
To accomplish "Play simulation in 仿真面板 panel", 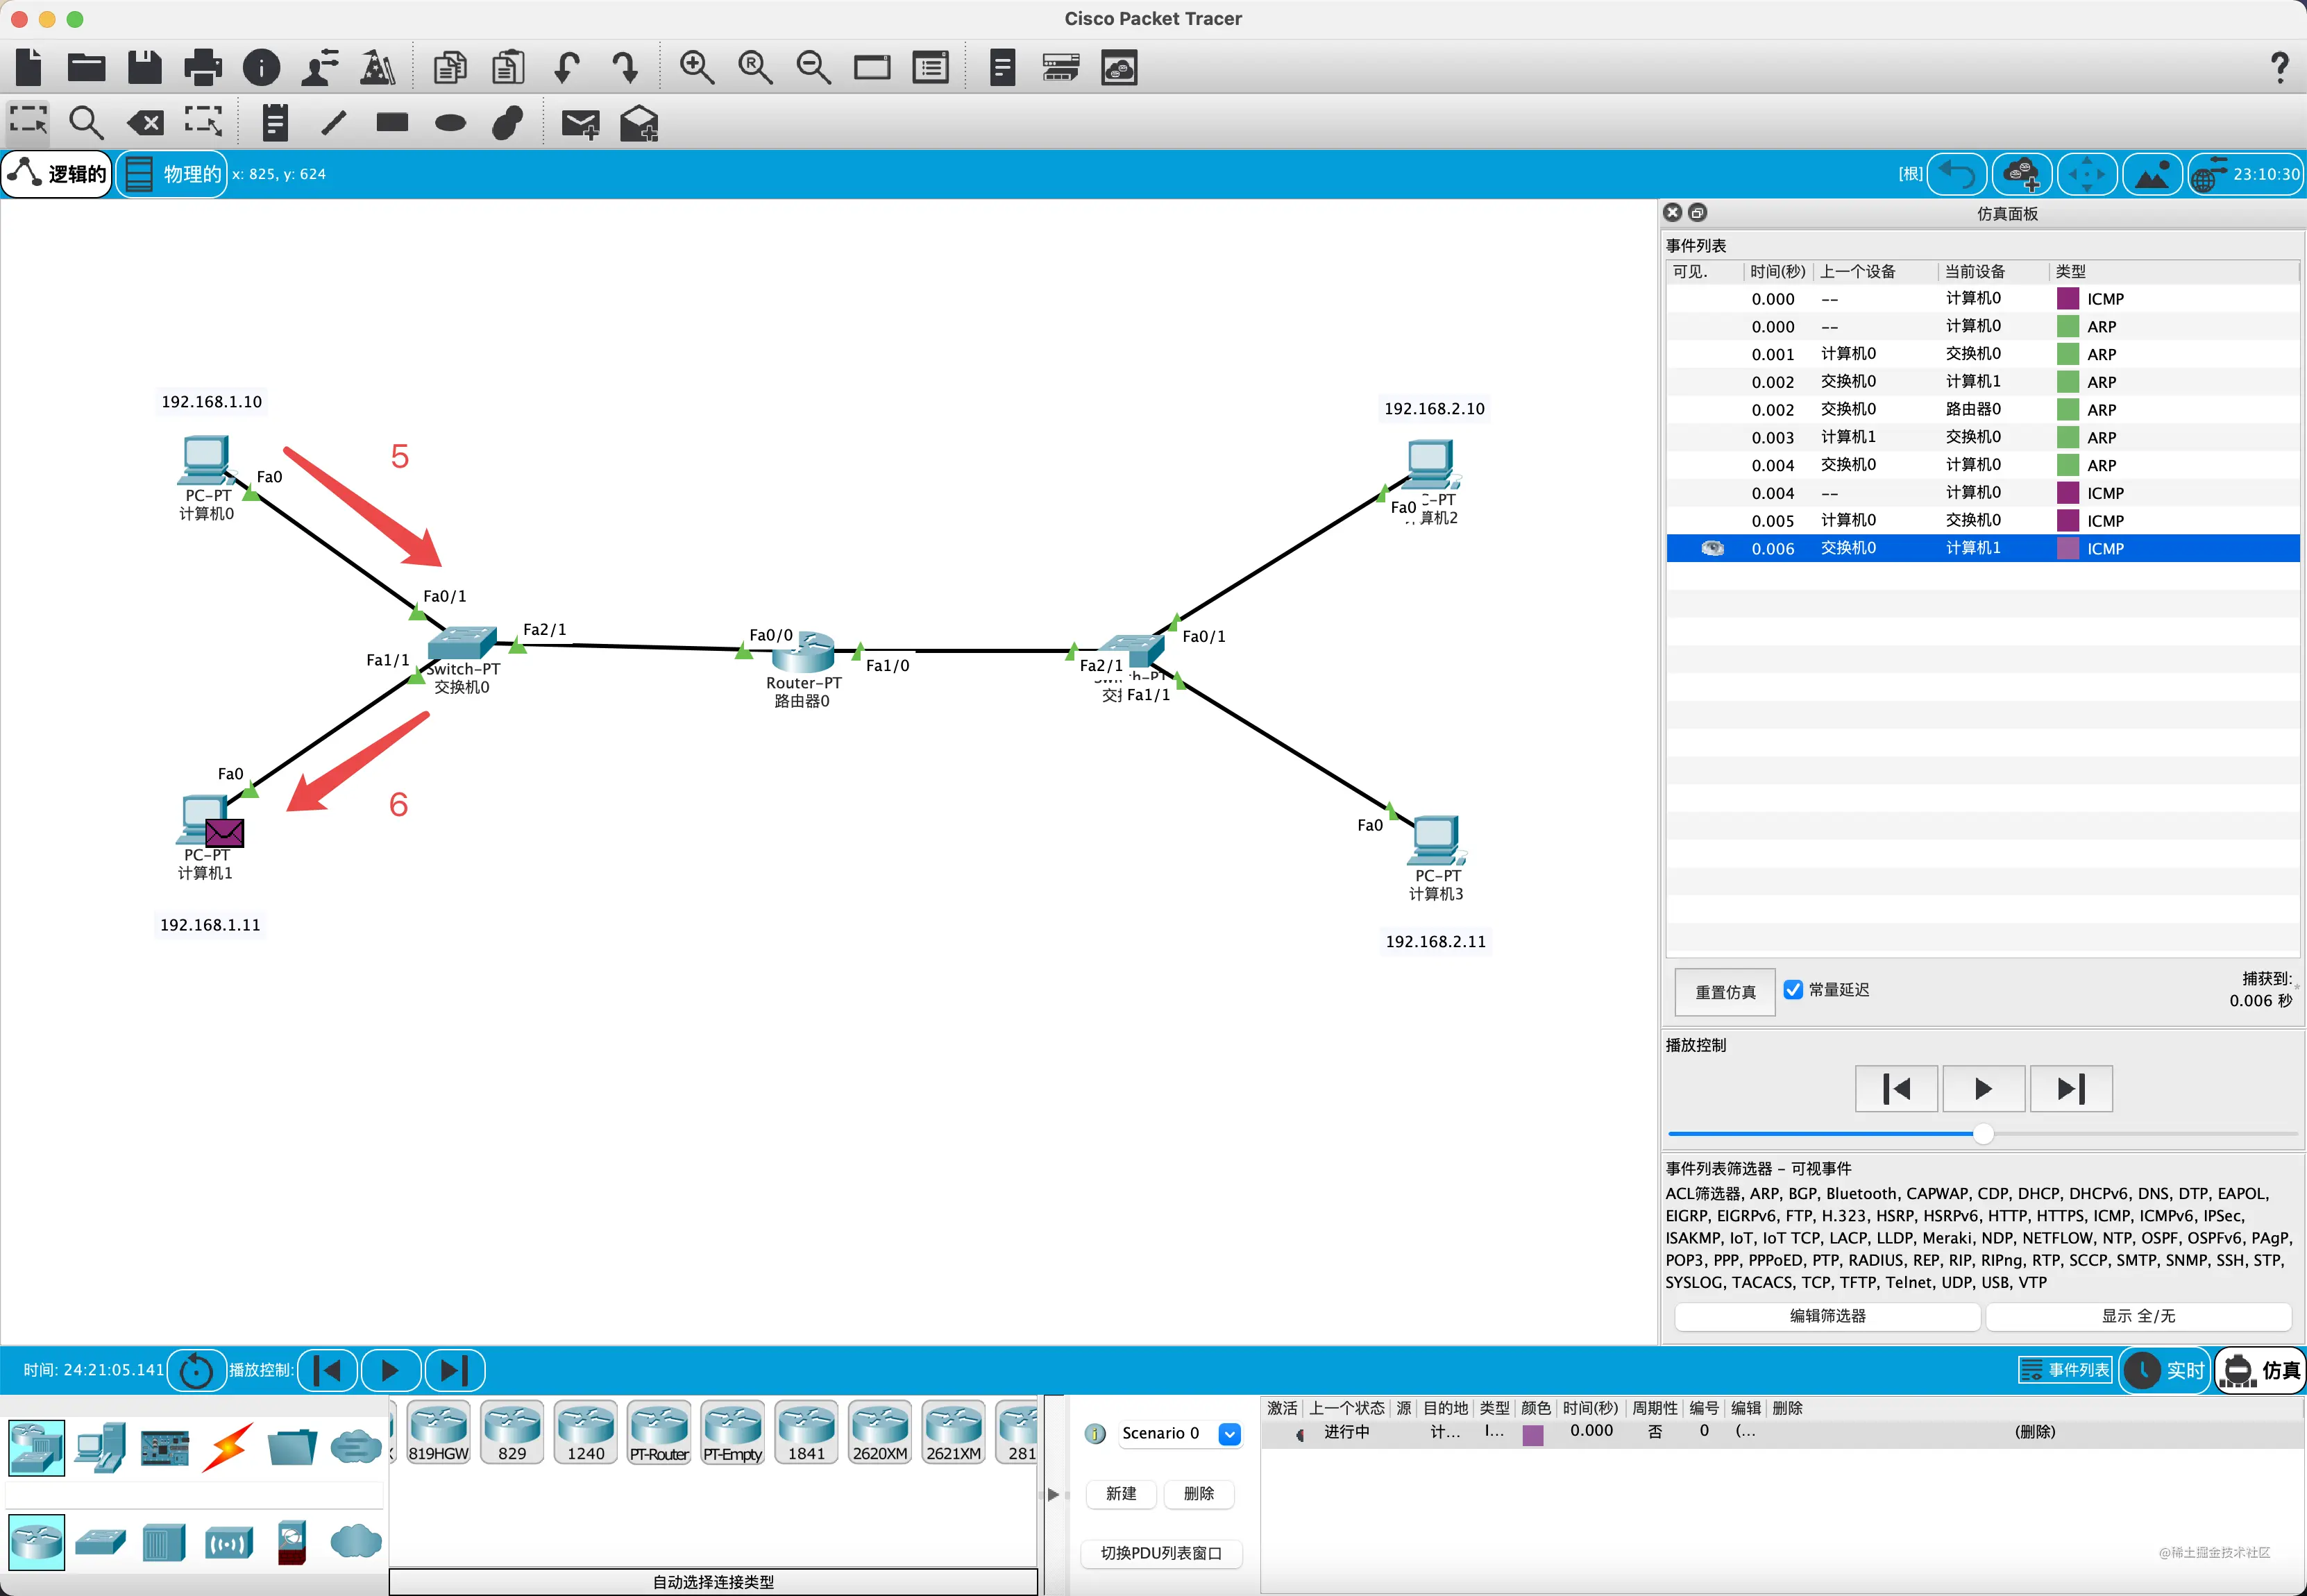I will click(1983, 1088).
